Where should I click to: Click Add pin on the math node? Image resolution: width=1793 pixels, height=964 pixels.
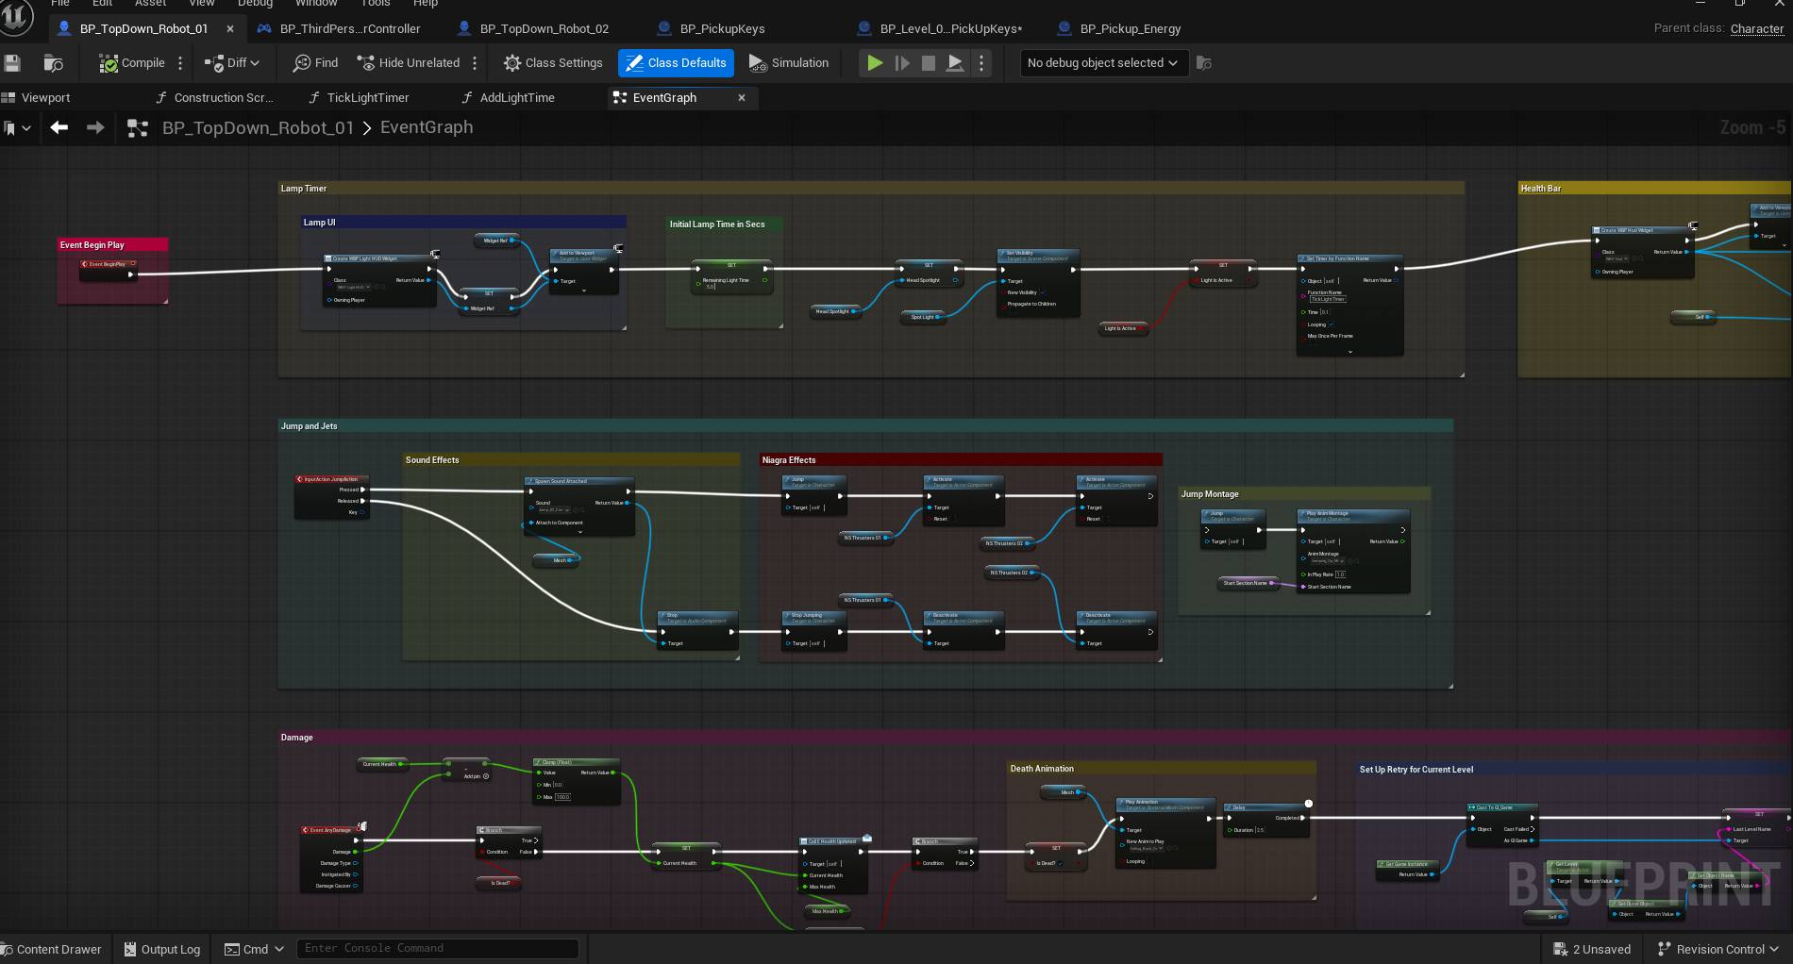click(477, 776)
